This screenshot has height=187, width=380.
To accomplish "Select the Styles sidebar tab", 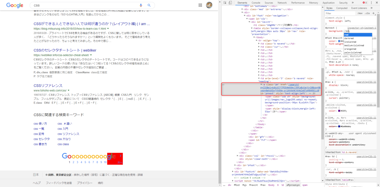I will click(x=329, y=8).
